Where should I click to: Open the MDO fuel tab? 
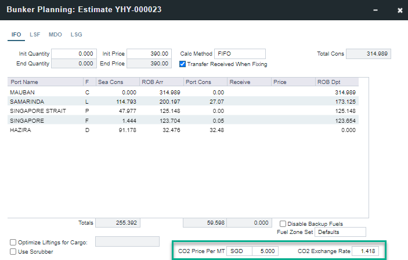55,35
